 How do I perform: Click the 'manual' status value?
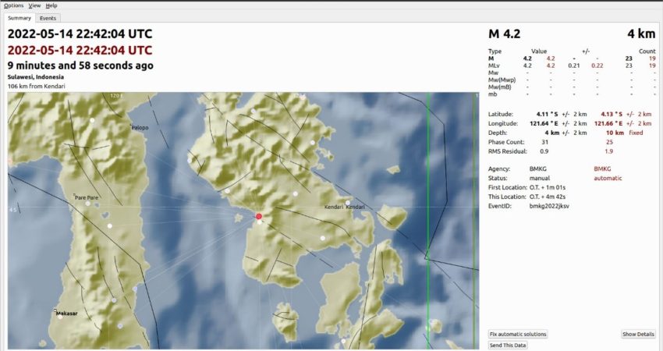540,178
